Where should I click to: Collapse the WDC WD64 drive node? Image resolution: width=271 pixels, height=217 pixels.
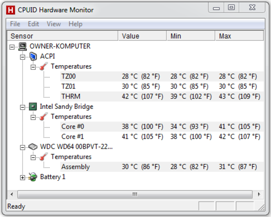[x=22, y=148]
